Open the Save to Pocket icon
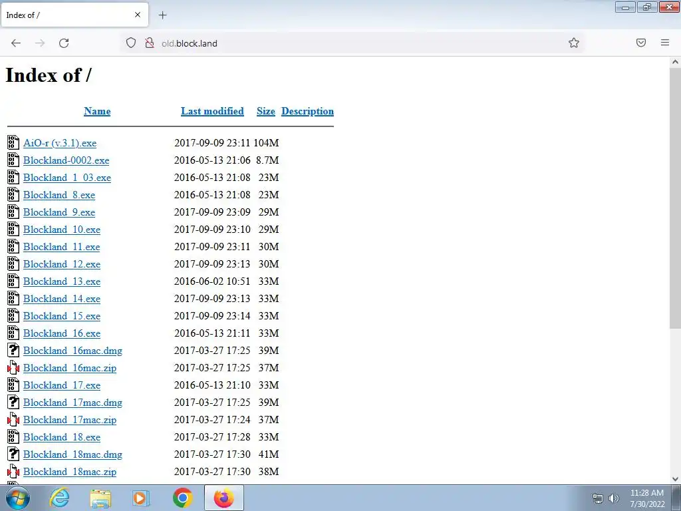 [x=641, y=43]
